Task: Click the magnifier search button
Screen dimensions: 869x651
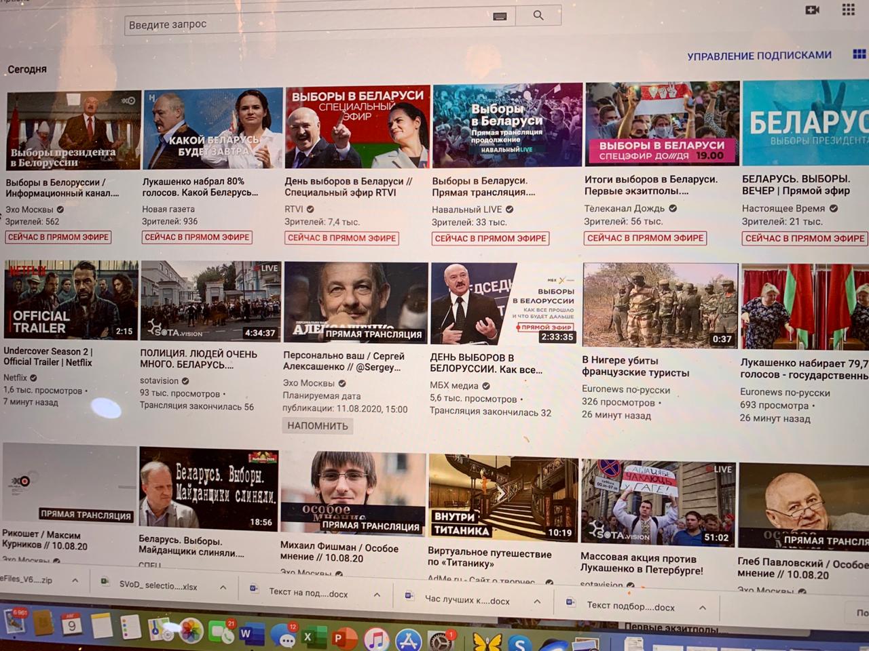Action: point(538,15)
